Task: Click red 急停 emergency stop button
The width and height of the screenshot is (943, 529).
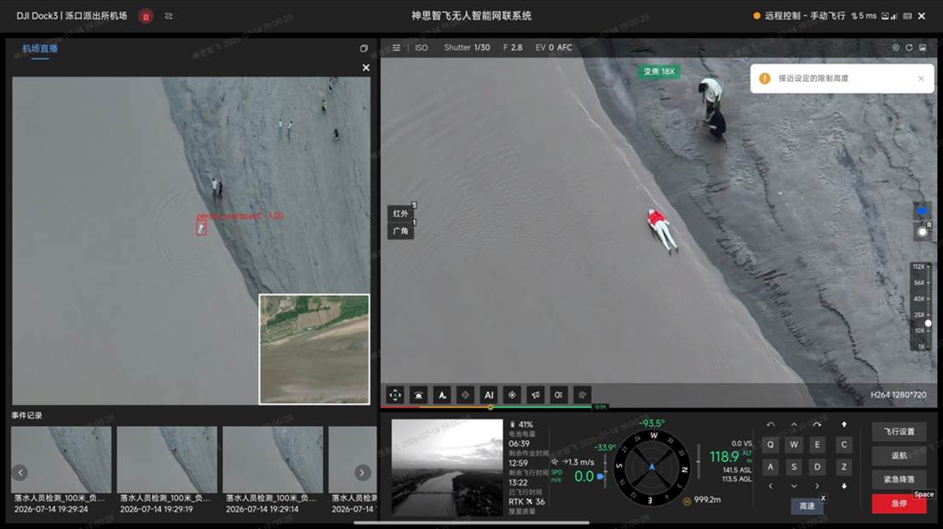Action: coord(899,503)
